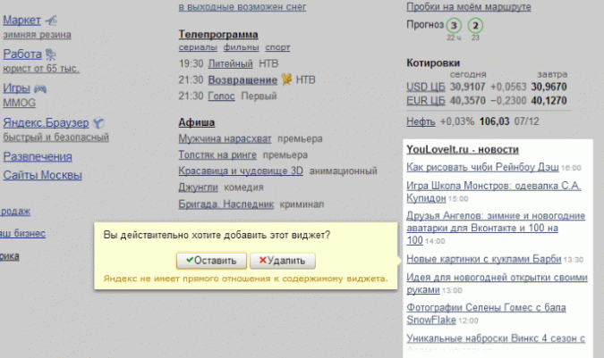Open the Маркет link
Viewport: 604px width, 358px height.
(x=22, y=20)
